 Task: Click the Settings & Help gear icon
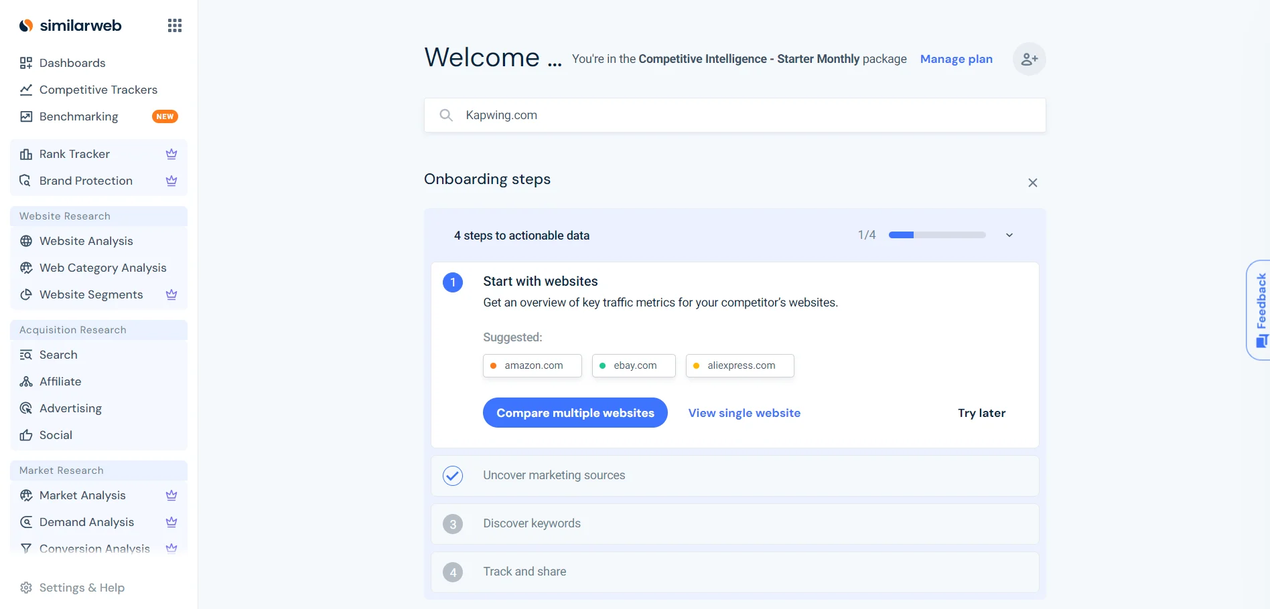[x=26, y=588]
